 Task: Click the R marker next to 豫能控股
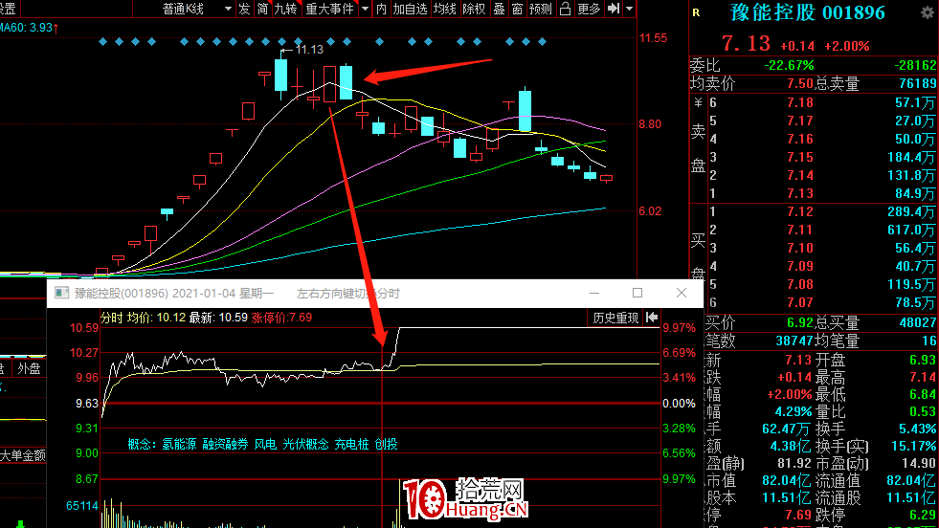pos(696,12)
